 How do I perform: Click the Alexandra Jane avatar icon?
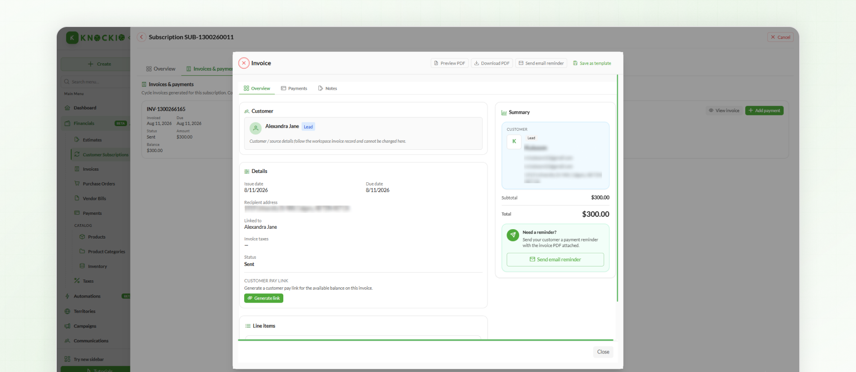coord(255,128)
